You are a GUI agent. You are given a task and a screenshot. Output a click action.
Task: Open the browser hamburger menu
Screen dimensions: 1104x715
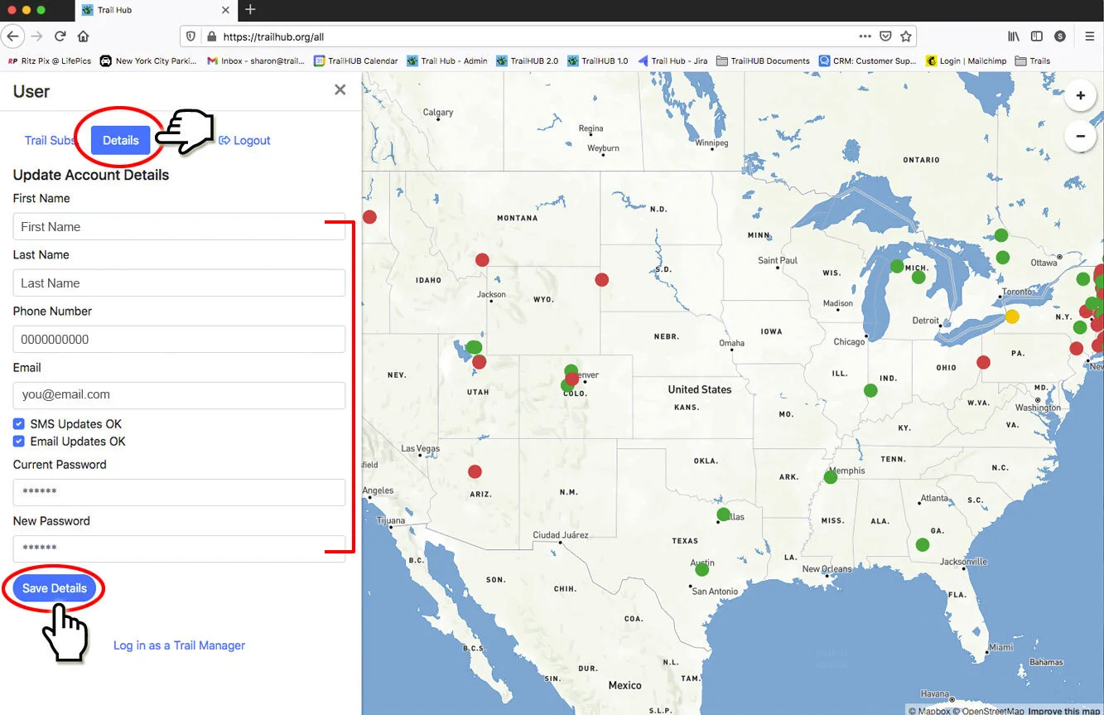pyautogui.click(x=1089, y=36)
